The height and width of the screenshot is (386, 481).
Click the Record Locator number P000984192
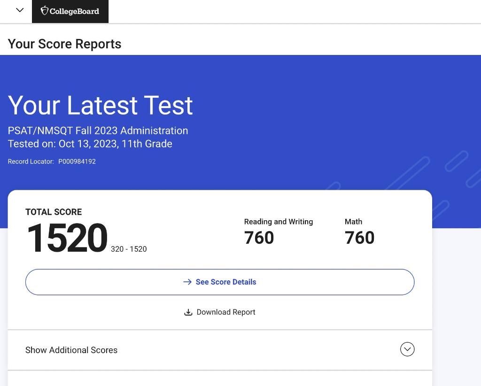77,161
